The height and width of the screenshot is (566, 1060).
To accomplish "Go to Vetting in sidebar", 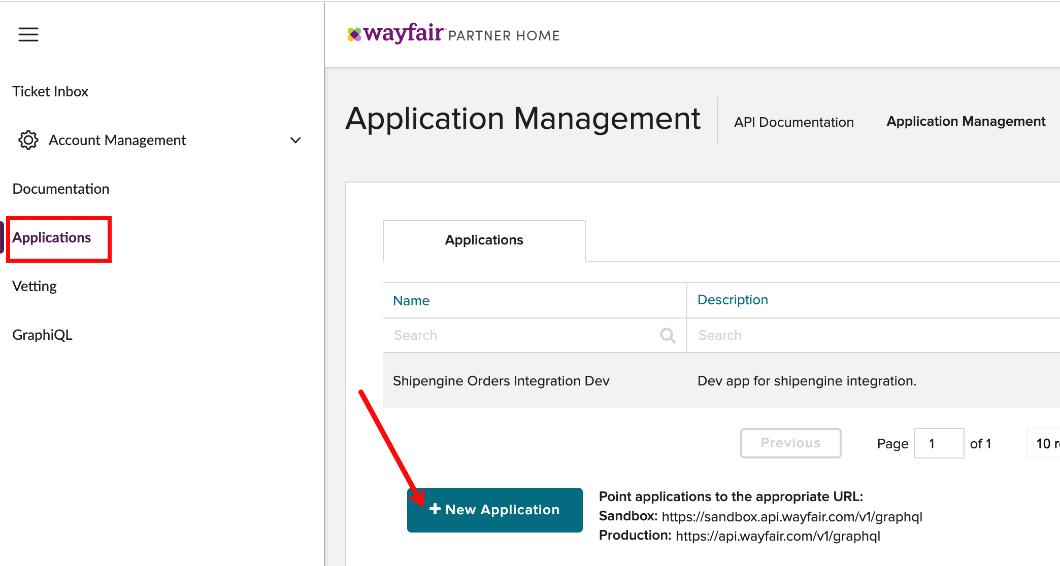I will [35, 286].
